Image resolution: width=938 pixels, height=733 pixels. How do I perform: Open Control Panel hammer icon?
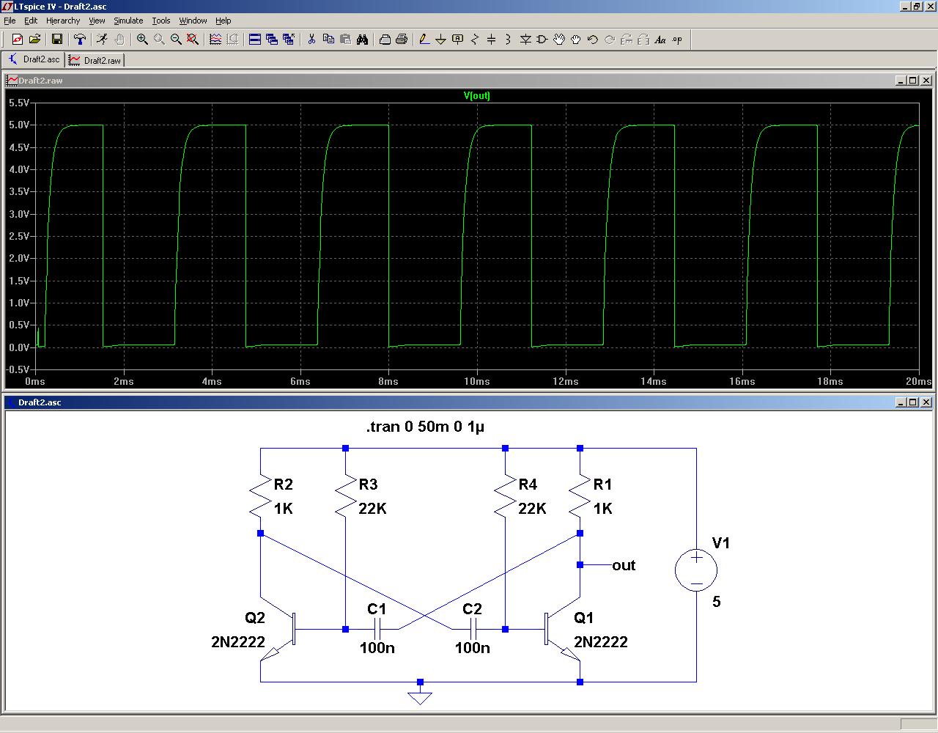tap(80, 40)
